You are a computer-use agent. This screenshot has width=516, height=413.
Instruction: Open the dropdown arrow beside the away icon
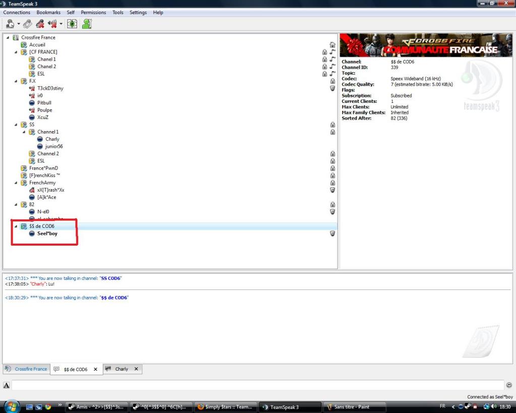(19, 24)
